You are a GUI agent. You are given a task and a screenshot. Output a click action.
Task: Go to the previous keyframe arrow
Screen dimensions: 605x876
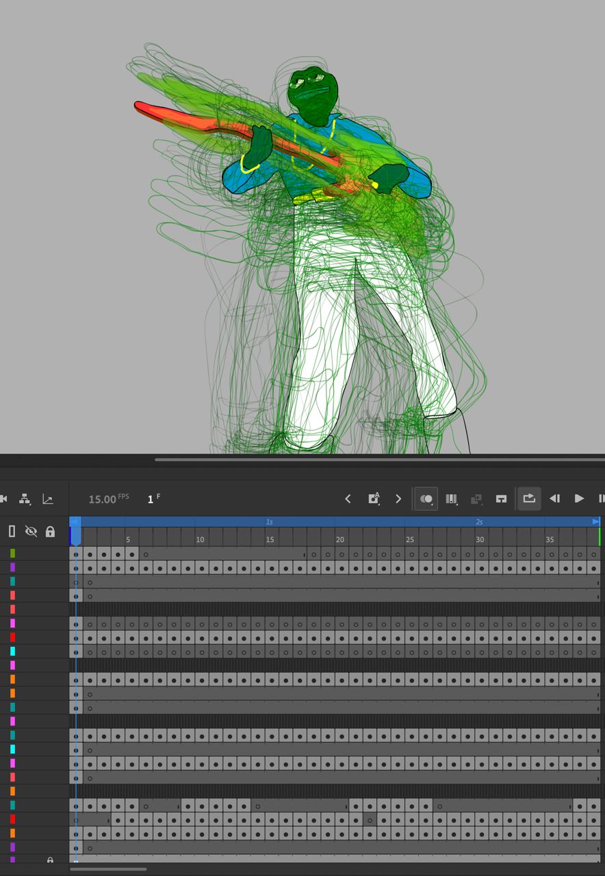[348, 499]
